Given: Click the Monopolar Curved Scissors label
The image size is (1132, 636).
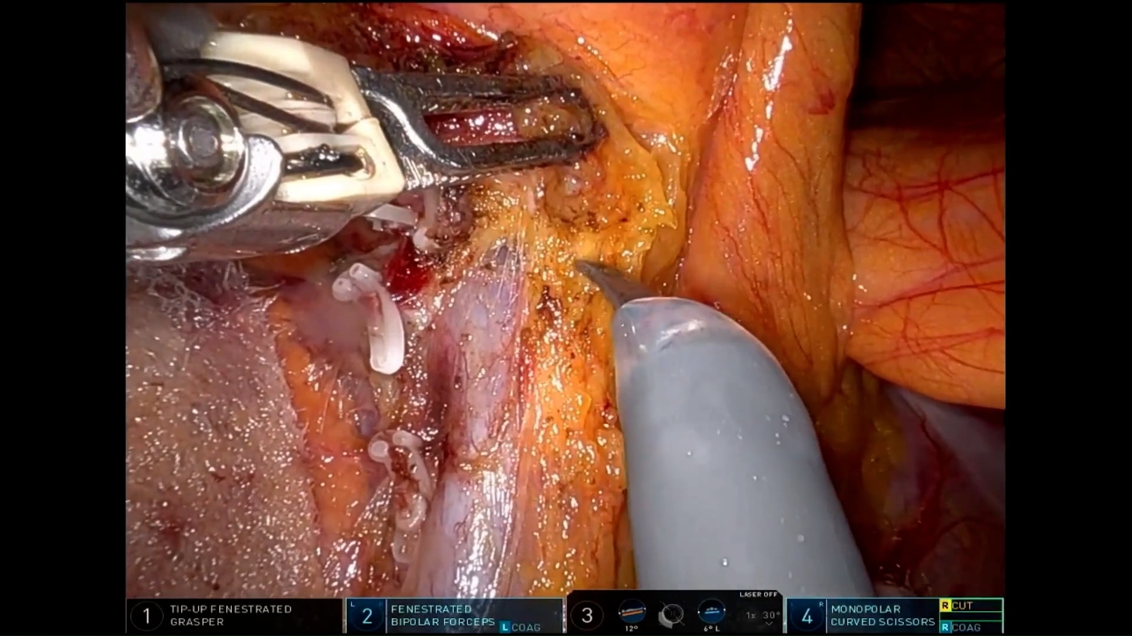Looking at the screenshot, I should (883, 615).
